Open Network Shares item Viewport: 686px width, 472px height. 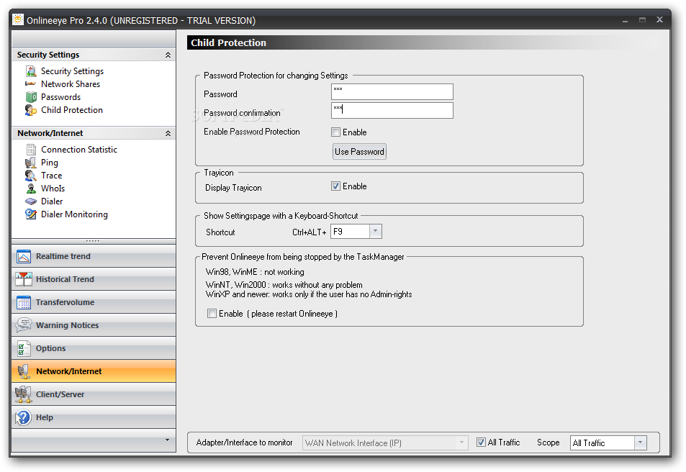coord(71,84)
